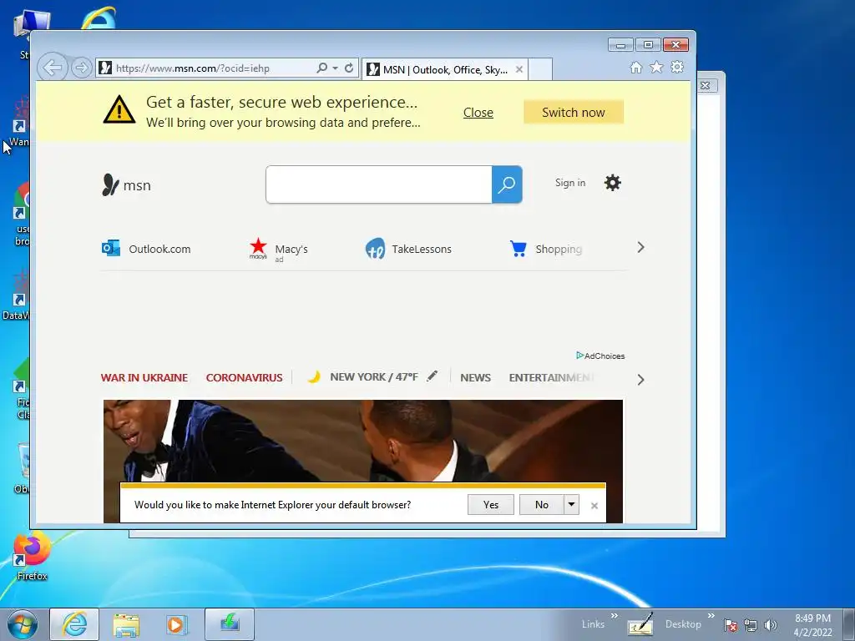Viewport: 855px width, 641px height.
Task: Select the NEWS category
Action: tap(475, 378)
